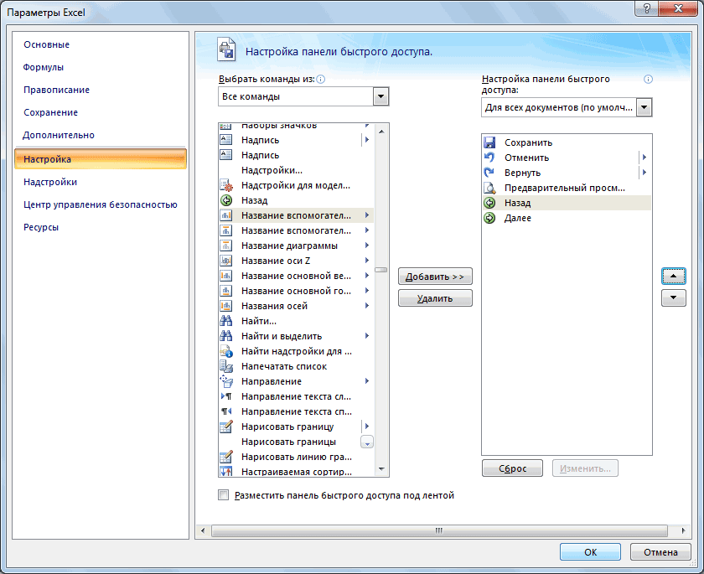Click the Название диаграммы chart icon

click(x=225, y=246)
